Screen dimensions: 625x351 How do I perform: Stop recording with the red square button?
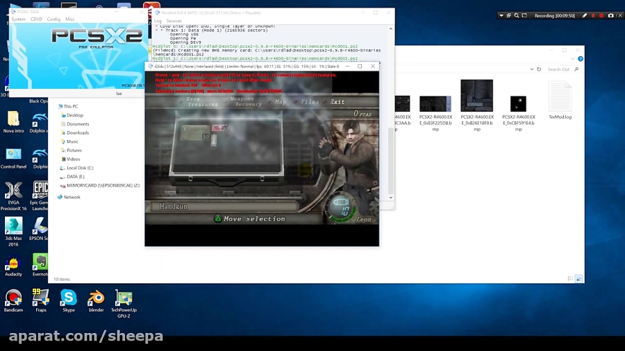pos(601,15)
